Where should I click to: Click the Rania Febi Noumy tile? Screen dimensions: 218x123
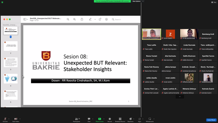152,67
